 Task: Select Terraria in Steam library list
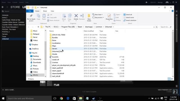pos(5,34)
